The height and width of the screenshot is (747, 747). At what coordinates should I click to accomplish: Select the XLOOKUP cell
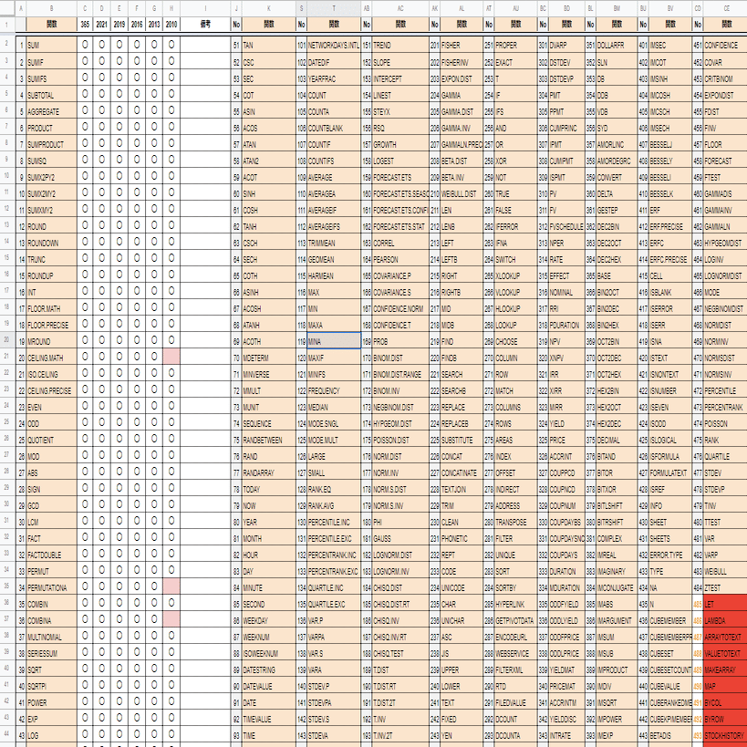coord(515,275)
